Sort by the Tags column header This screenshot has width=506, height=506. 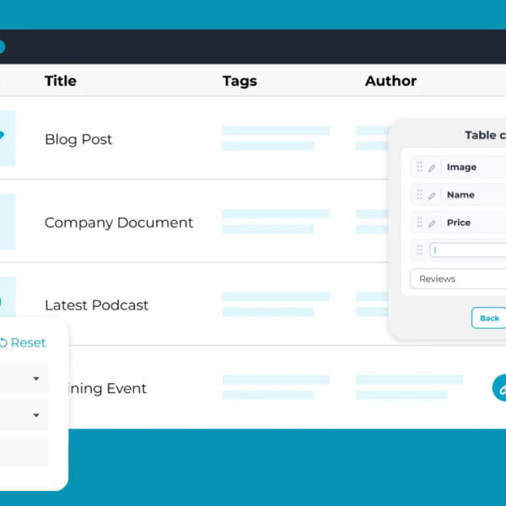point(240,81)
